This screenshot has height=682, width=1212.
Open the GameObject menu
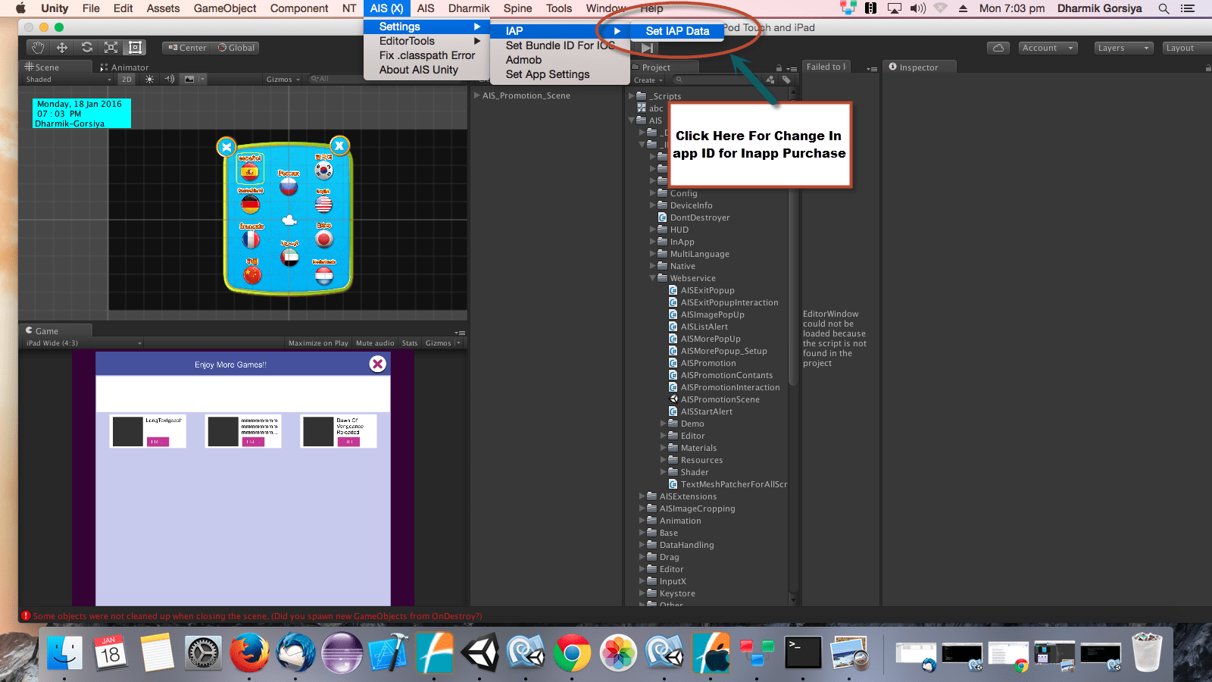(x=225, y=8)
